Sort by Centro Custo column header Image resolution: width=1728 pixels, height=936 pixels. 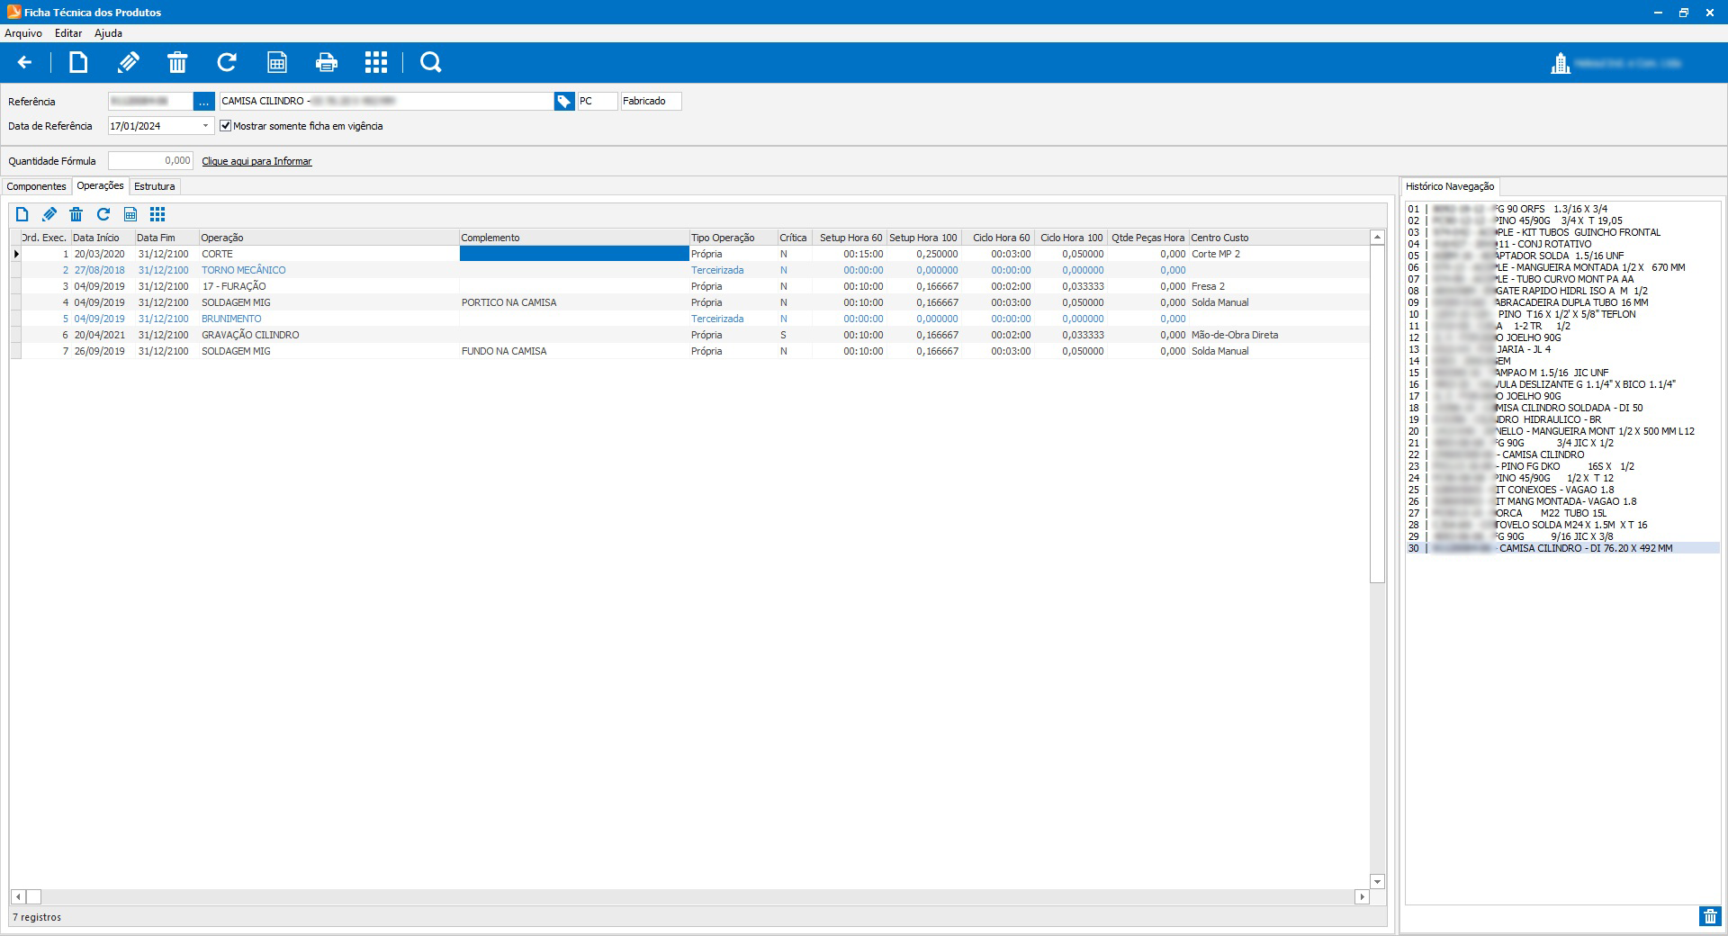tap(1278, 238)
